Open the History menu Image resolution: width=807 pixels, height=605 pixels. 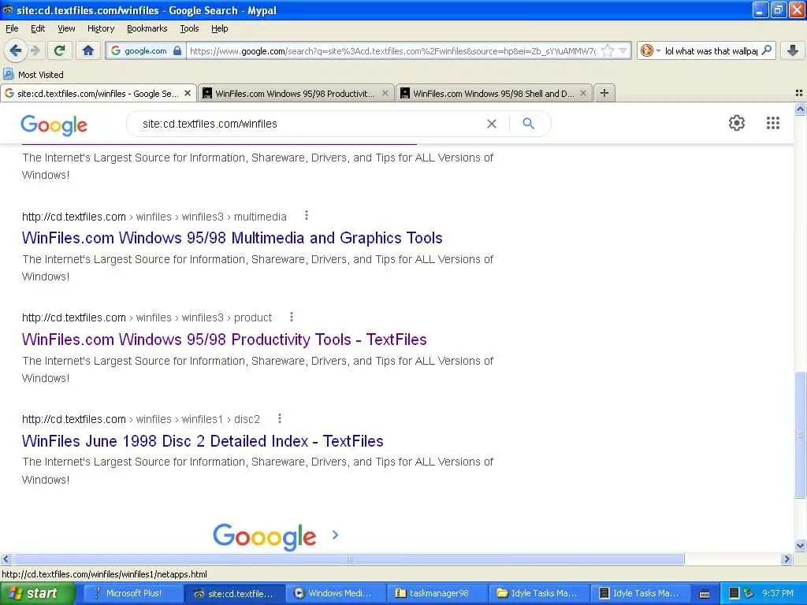pos(100,28)
